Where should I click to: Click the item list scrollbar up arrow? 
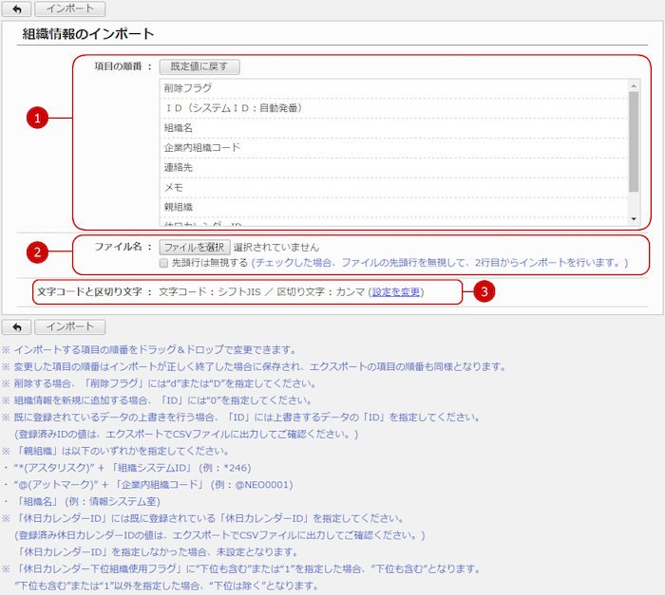tap(634, 85)
